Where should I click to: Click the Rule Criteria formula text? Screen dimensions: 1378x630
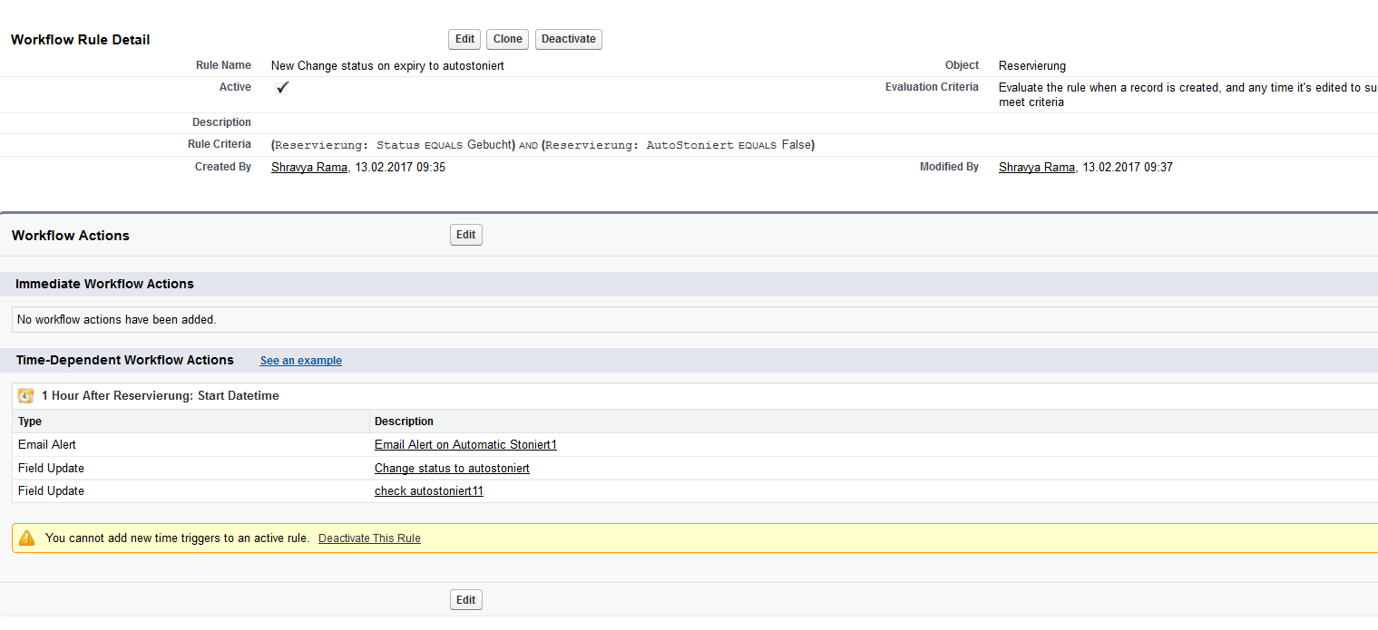point(542,145)
